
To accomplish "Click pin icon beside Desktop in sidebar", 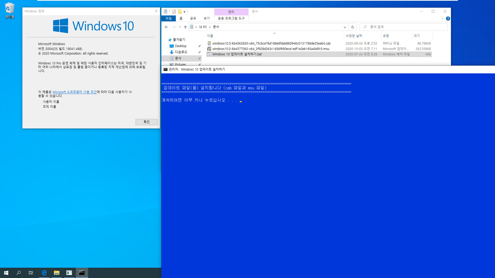I will (x=199, y=46).
